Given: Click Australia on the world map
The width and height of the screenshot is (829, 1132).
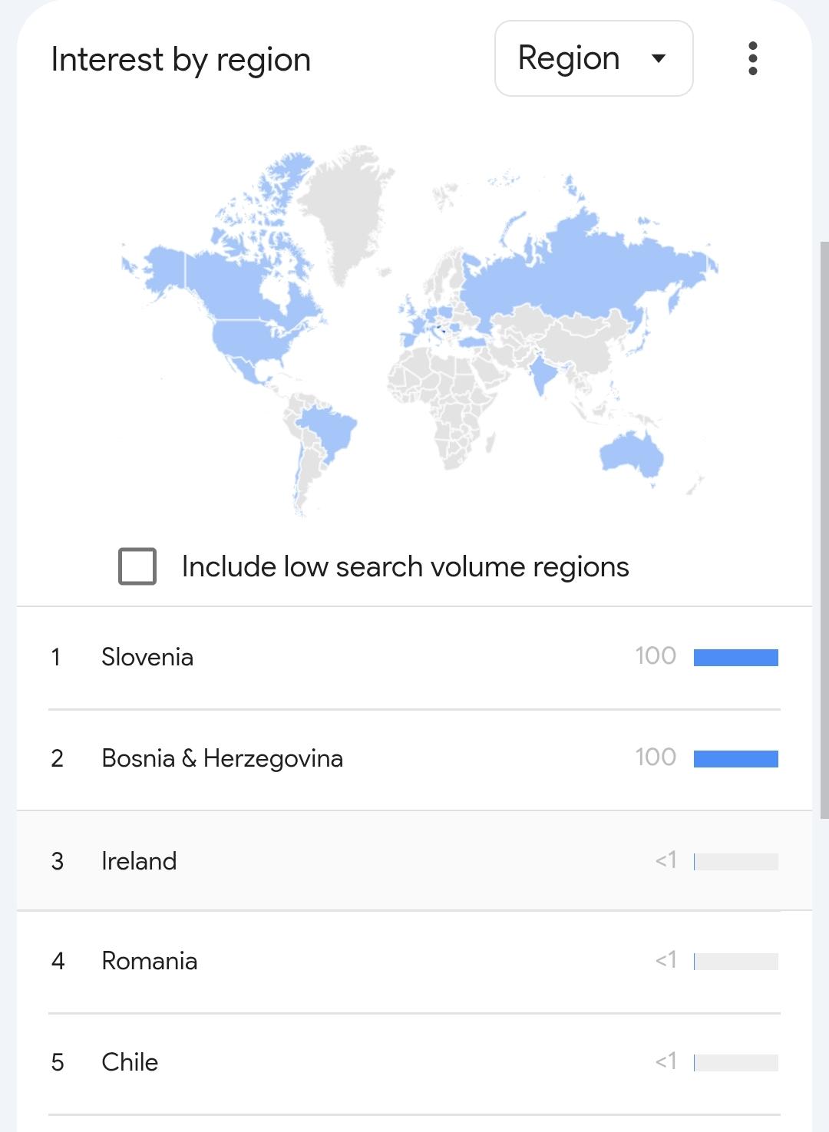Looking at the screenshot, I should 631,453.
